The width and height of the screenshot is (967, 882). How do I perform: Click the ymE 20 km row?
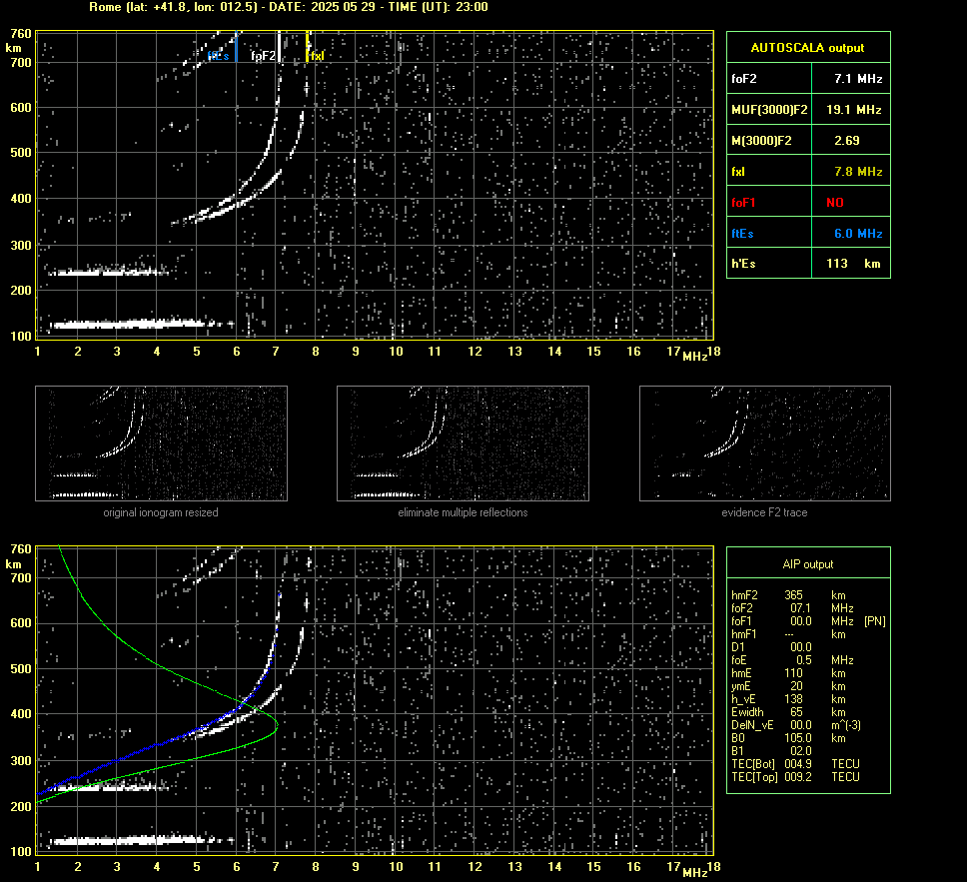tap(788, 686)
